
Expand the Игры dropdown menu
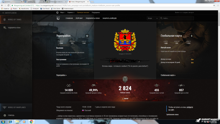(x=63, y=12)
